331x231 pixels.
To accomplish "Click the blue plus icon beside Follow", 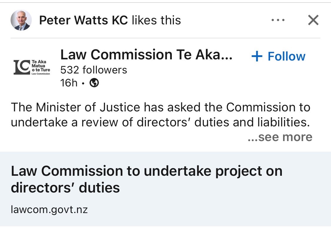I will coord(257,56).
